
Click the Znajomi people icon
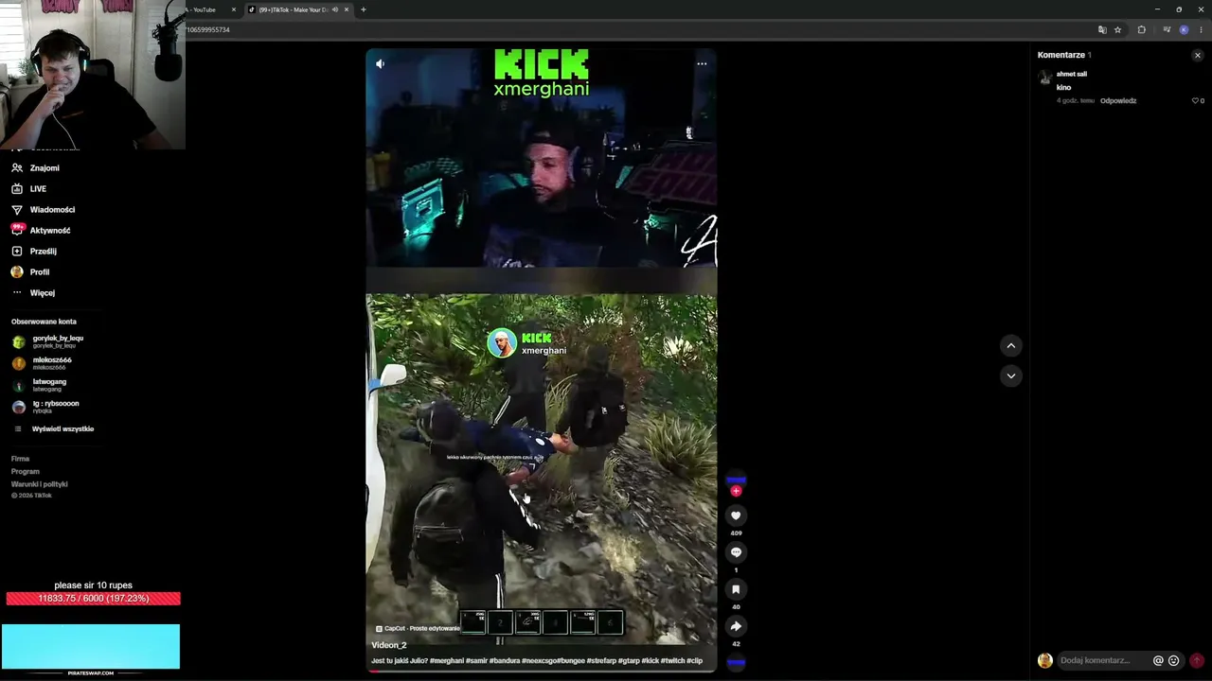pos(17,168)
